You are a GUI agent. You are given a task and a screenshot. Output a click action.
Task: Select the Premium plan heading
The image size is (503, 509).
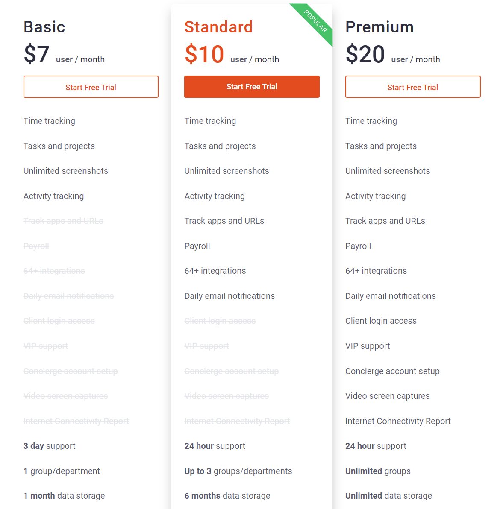[379, 27]
